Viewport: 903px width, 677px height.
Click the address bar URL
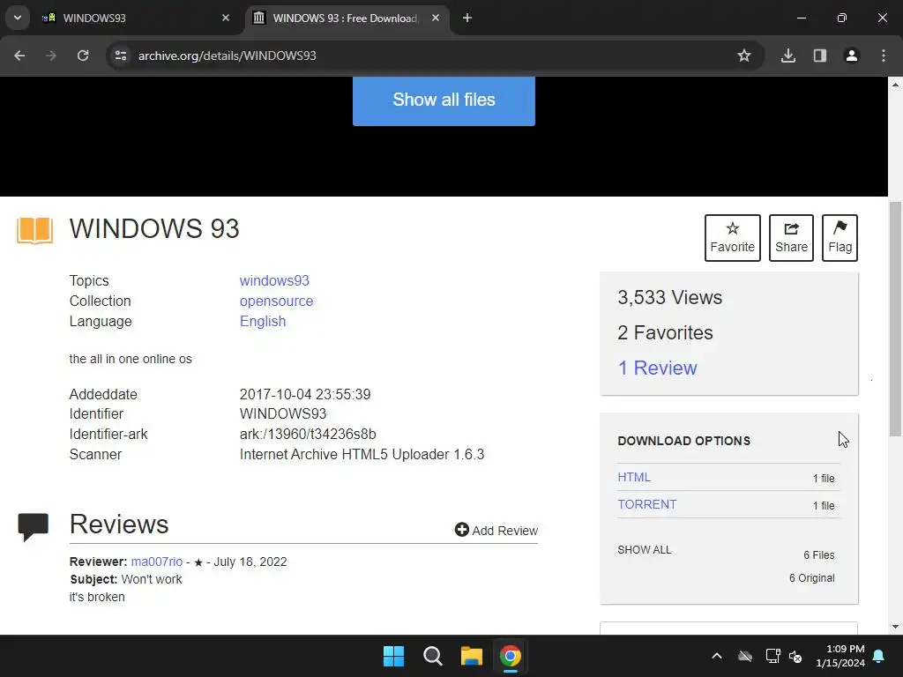click(x=227, y=56)
